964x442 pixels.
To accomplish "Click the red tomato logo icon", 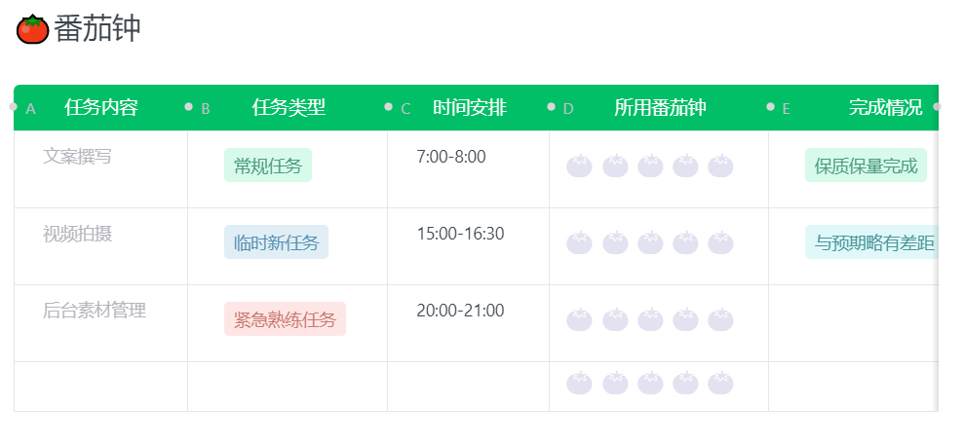I will point(33,29).
